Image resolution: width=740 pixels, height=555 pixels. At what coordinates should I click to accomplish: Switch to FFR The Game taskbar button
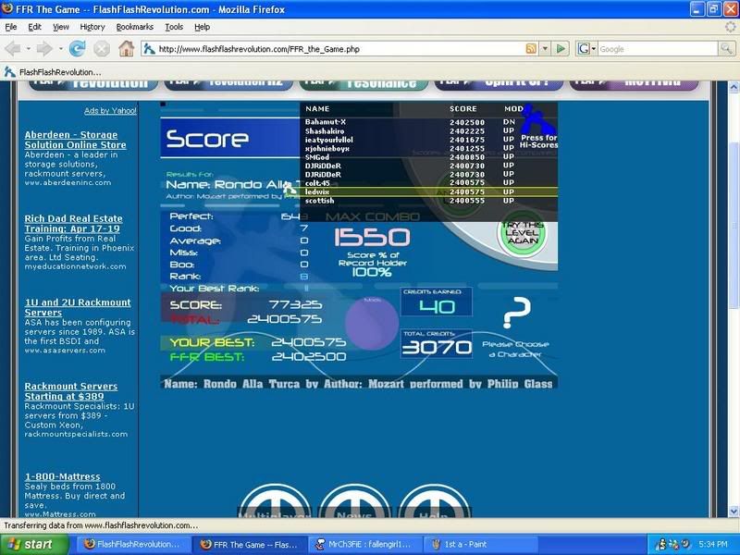point(250,544)
